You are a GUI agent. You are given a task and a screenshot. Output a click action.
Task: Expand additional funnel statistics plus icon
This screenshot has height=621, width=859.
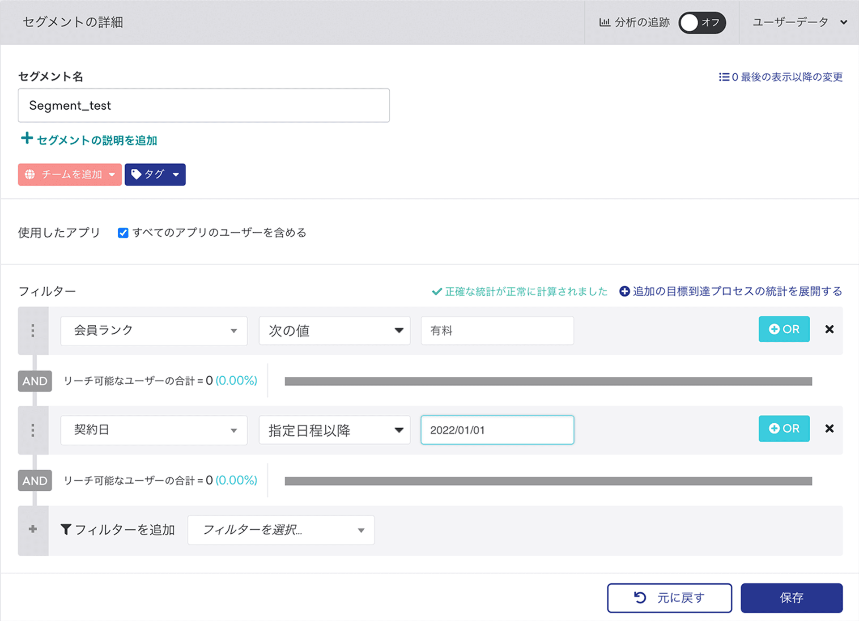coord(625,291)
